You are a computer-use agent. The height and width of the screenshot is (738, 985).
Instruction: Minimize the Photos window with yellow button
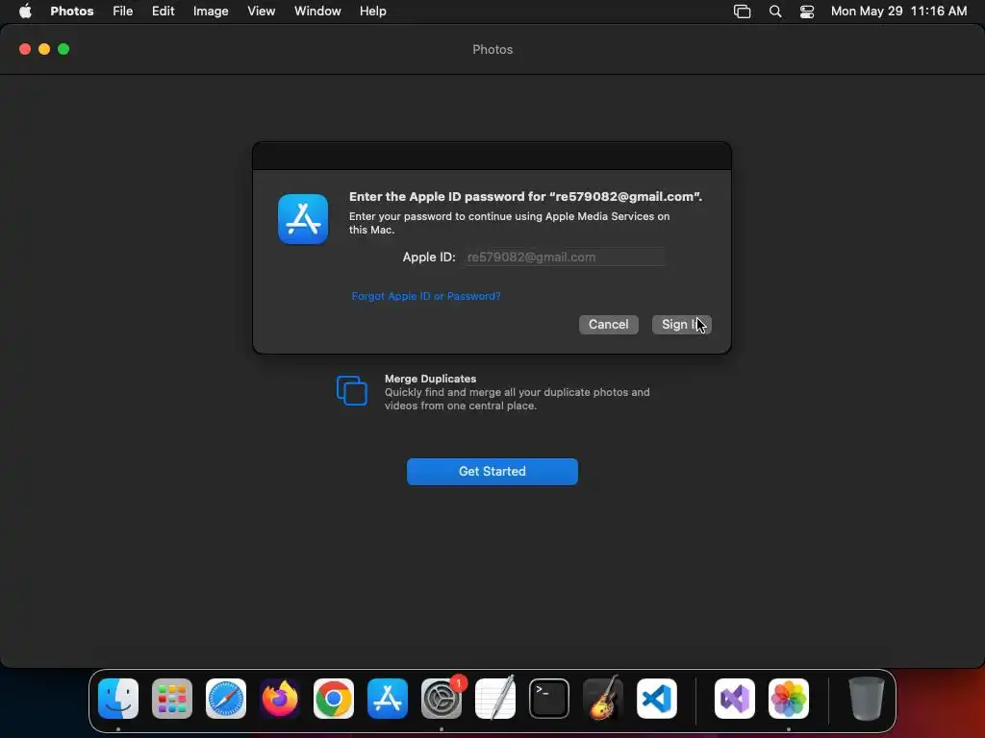[44, 49]
